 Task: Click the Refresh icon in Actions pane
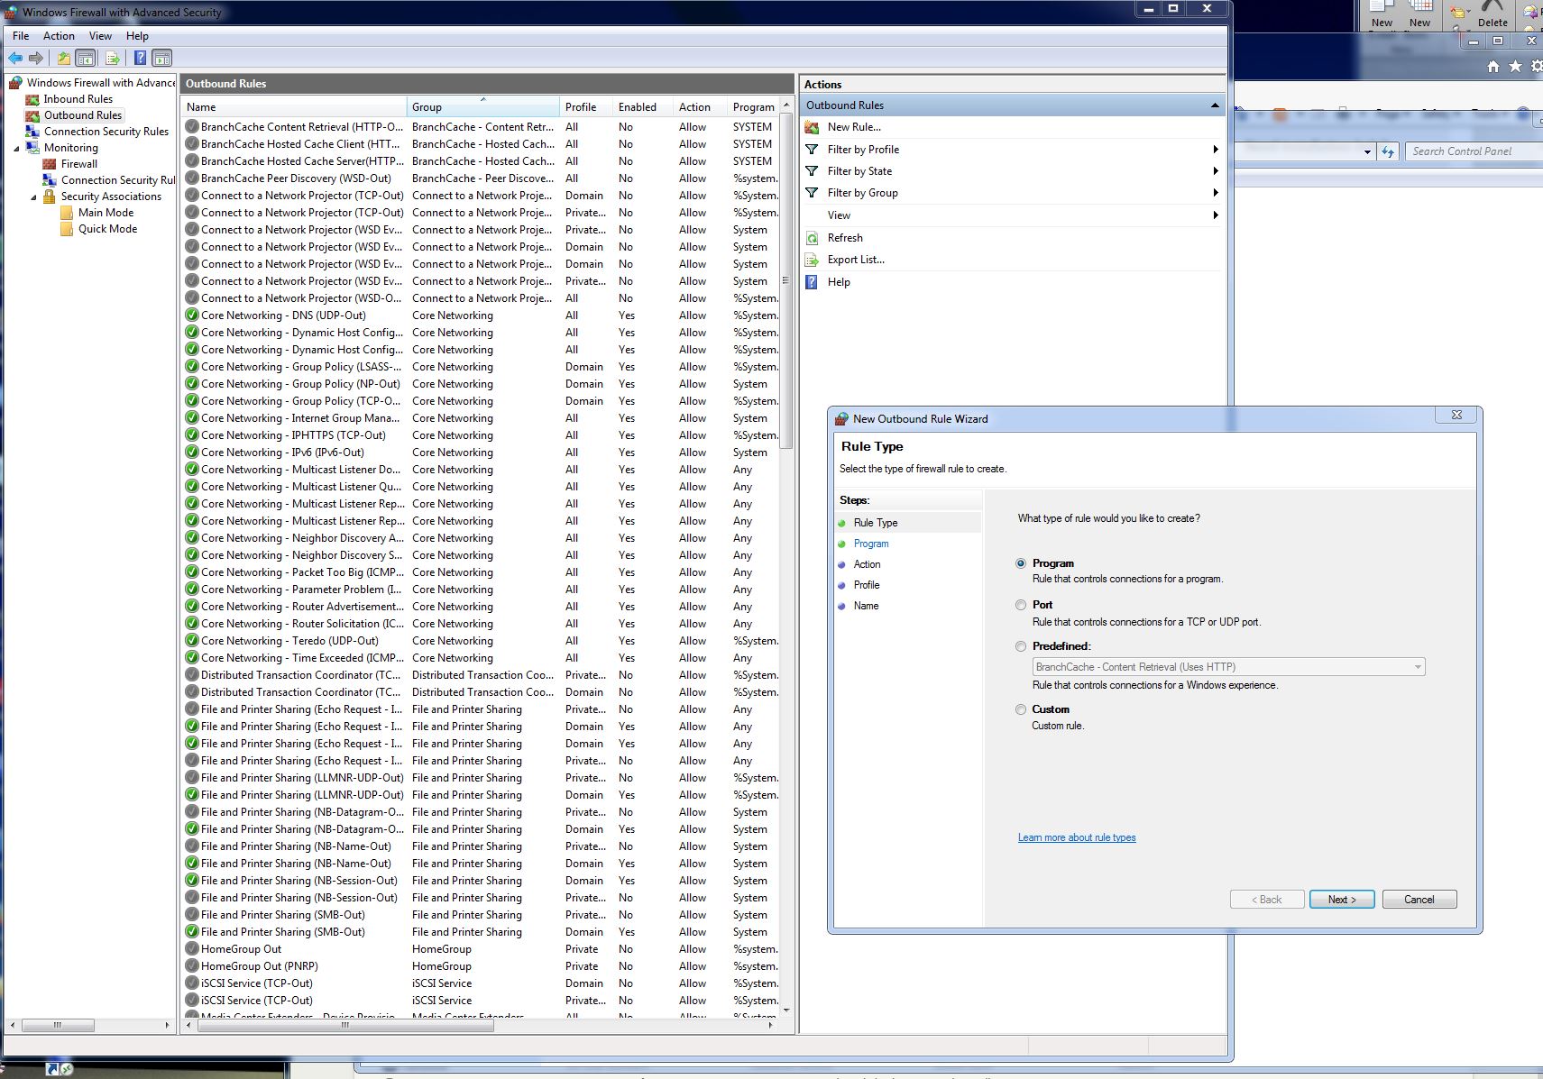(x=813, y=237)
